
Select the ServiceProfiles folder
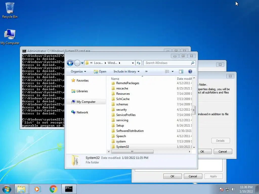click(126, 115)
